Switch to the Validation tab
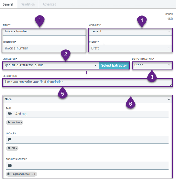Viewport: 176px width, 179px height. 28,4
